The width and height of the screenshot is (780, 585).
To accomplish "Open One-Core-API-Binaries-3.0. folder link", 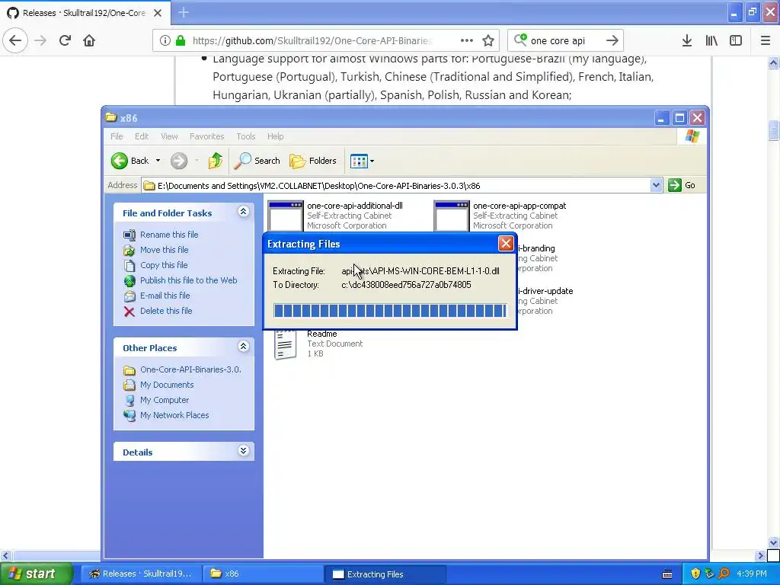I will [x=190, y=369].
